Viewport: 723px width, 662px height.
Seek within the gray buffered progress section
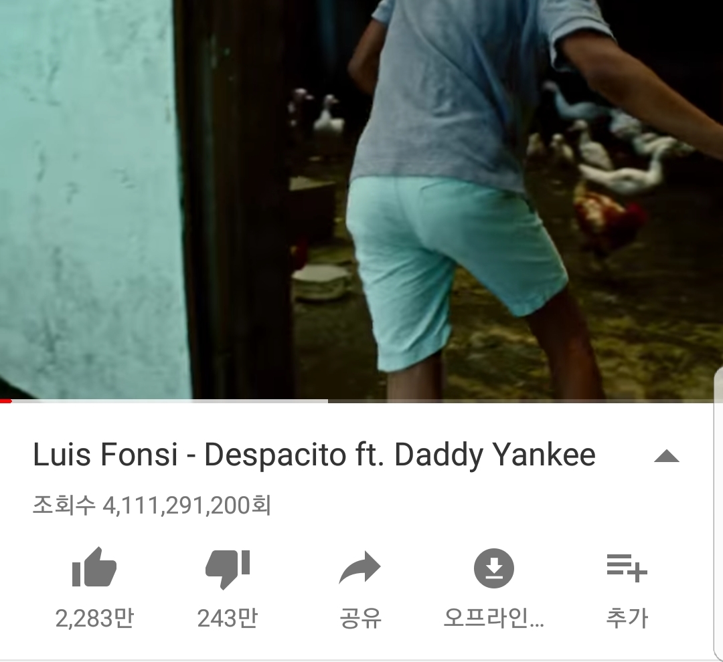click(169, 401)
